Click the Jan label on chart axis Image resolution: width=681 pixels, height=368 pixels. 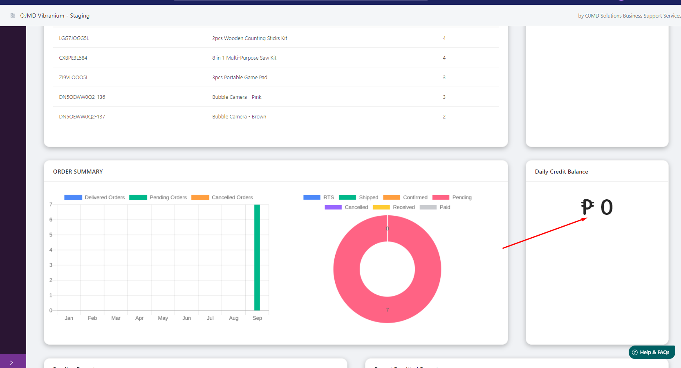pyautogui.click(x=69, y=318)
